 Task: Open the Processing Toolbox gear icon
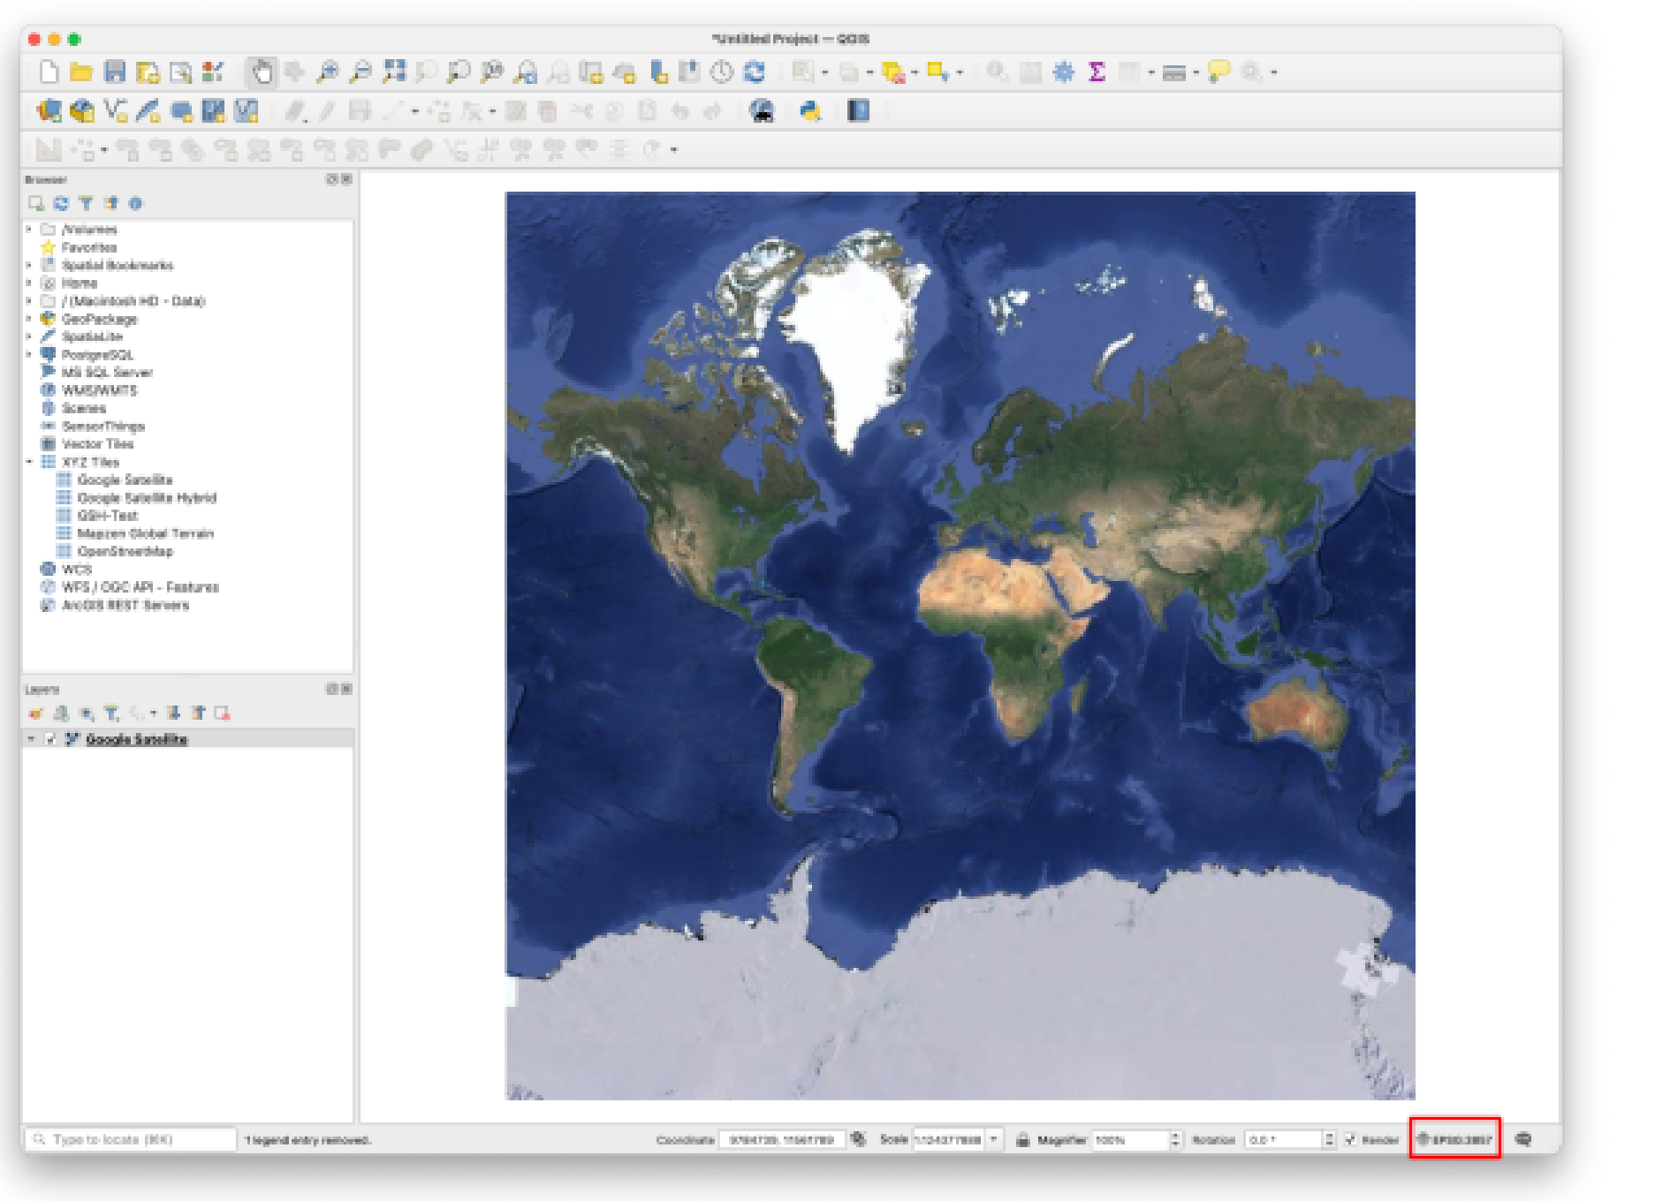click(x=1064, y=72)
